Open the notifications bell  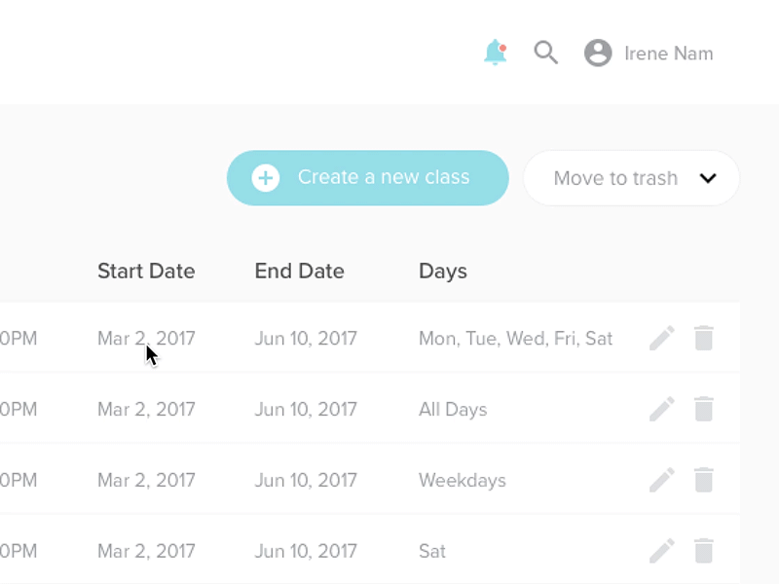[495, 53]
